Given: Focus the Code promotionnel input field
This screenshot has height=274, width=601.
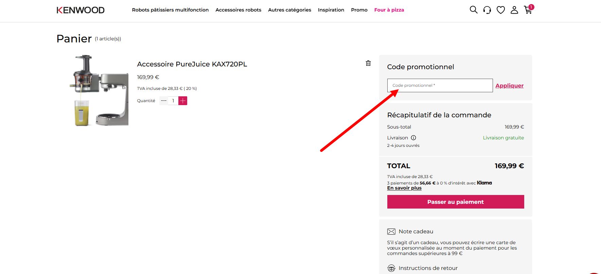Looking at the screenshot, I should (x=440, y=85).
